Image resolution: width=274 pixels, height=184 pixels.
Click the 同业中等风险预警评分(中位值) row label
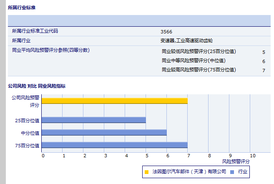pos(194,61)
